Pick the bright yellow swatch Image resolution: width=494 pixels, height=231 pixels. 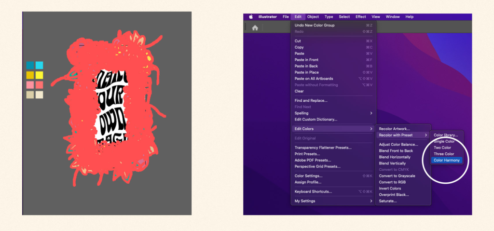pos(40,75)
